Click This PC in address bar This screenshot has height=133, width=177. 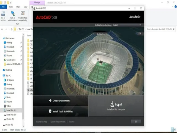click(21, 29)
